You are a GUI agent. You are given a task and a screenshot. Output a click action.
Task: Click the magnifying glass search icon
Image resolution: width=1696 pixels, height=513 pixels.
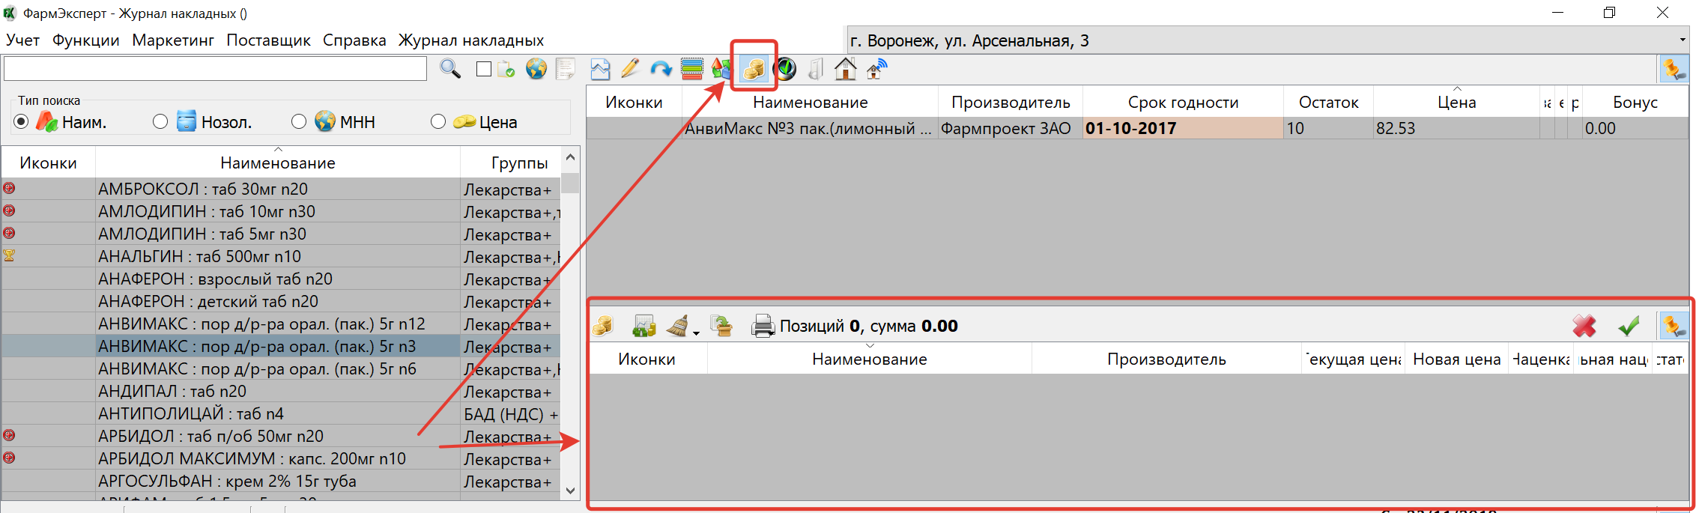click(x=449, y=69)
